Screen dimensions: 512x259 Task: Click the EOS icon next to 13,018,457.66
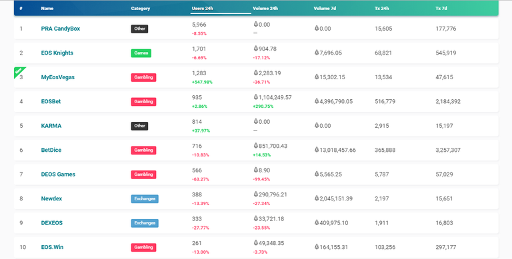pyautogui.click(x=317, y=150)
